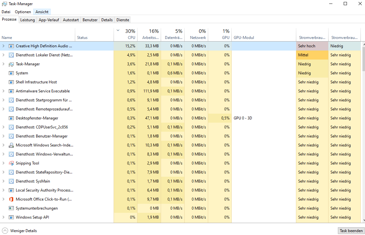Switch to the Dienste tab
This screenshot has width=365, height=235.
point(123,20)
